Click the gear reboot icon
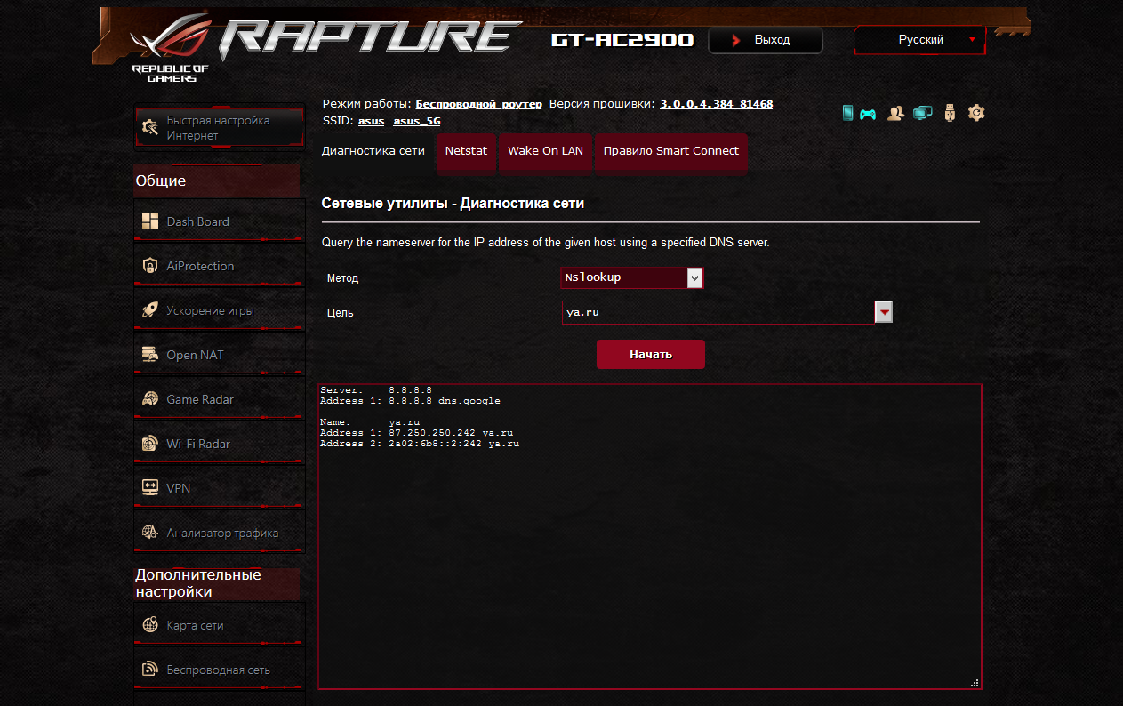Screen dimensions: 1123x706 pyautogui.click(x=976, y=113)
